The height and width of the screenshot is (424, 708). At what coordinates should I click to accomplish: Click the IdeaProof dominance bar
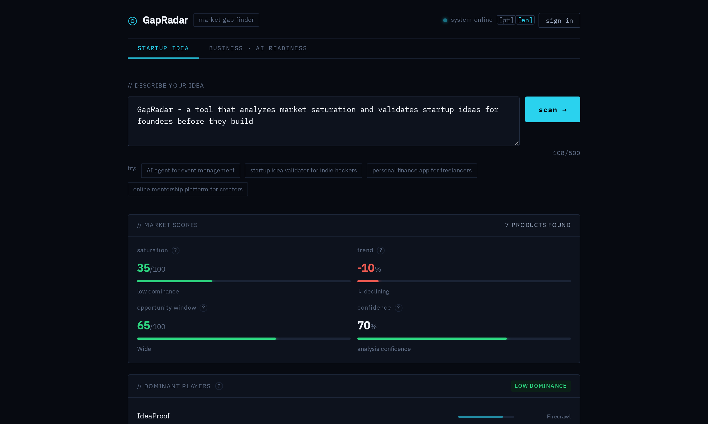click(x=486, y=416)
